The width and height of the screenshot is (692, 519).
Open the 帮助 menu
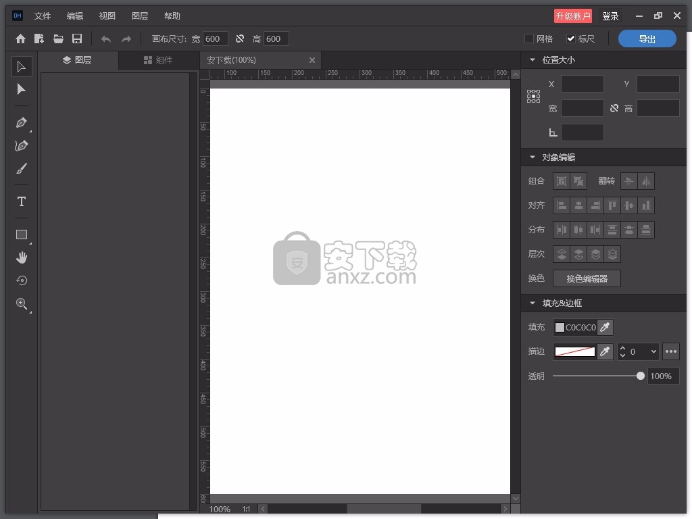tap(172, 16)
